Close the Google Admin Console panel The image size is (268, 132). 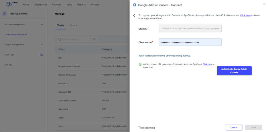click(264, 4)
